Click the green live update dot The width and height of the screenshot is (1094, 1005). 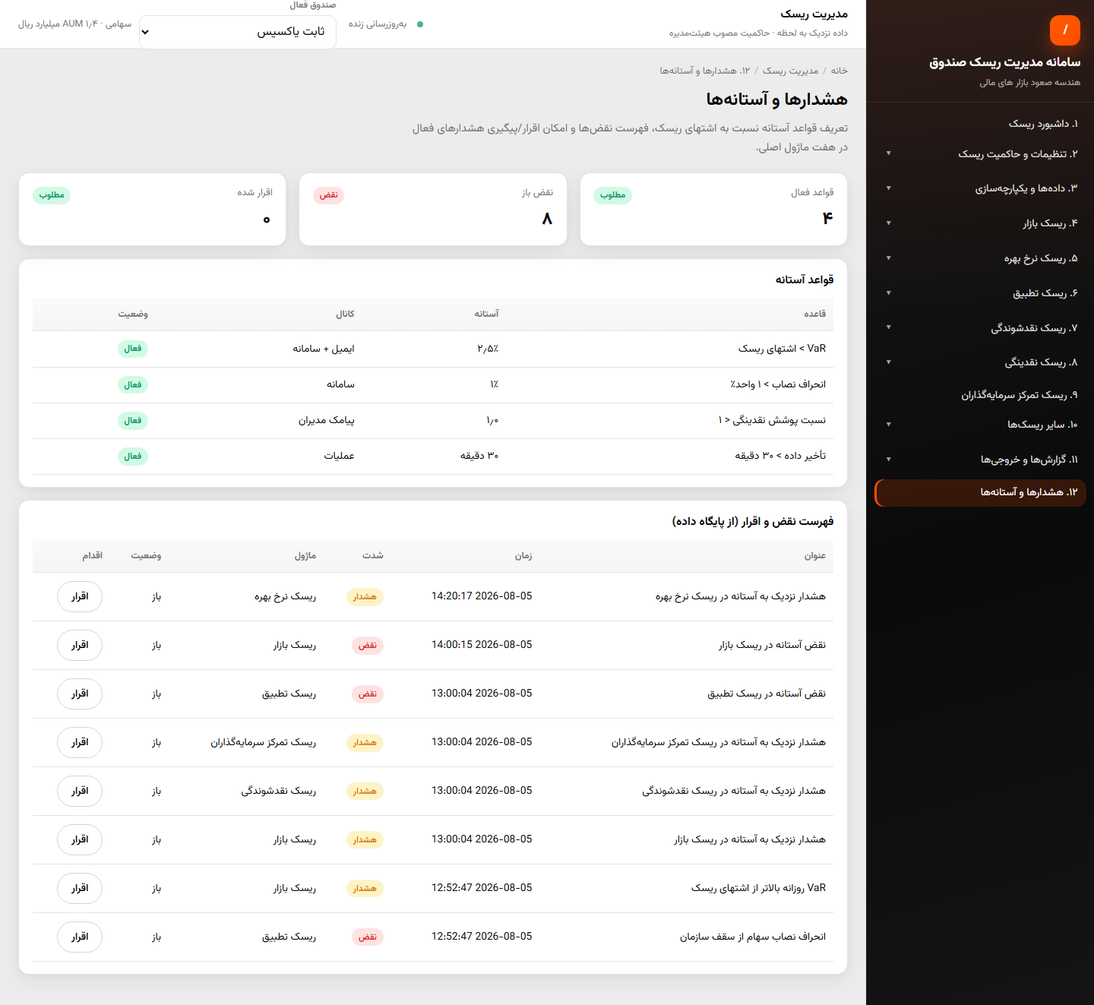420,24
